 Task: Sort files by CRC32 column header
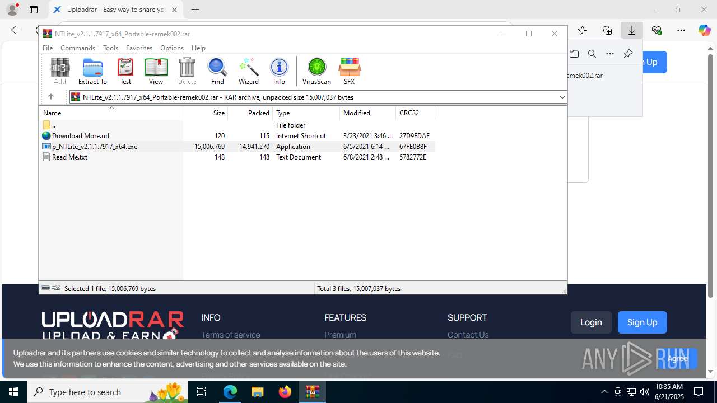click(415, 113)
